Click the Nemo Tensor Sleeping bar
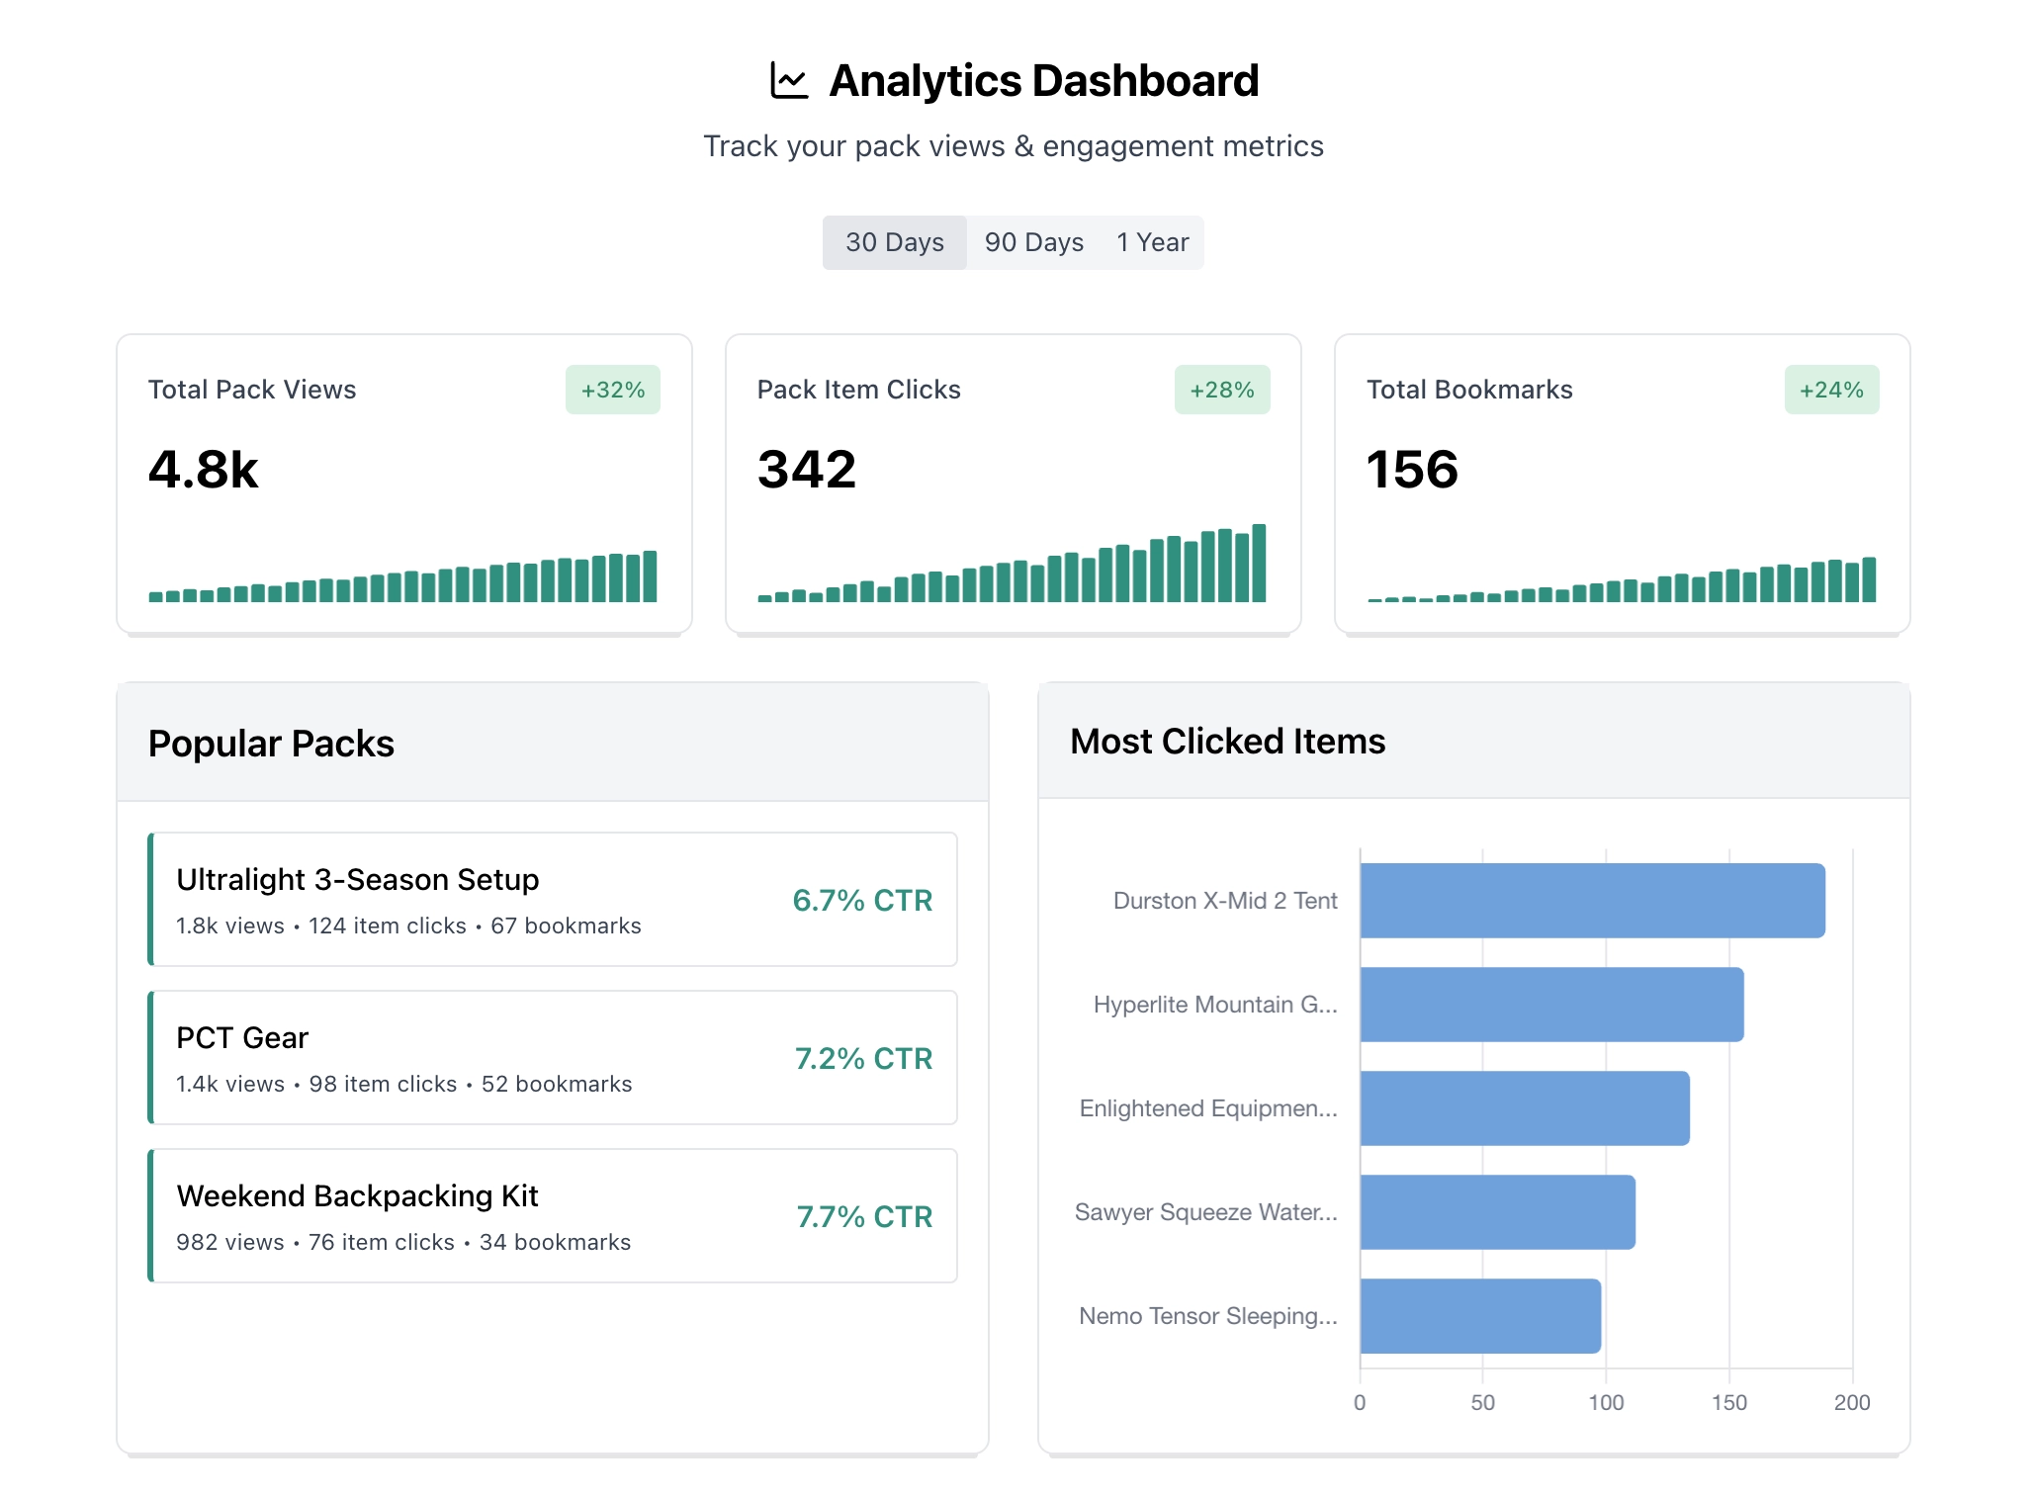This screenshot has width=2033, height=1499. 1479,1315
